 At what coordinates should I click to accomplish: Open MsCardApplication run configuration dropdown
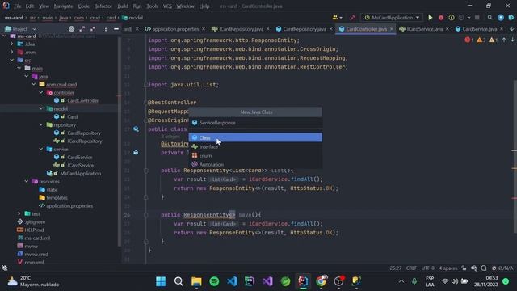[392, 18]
